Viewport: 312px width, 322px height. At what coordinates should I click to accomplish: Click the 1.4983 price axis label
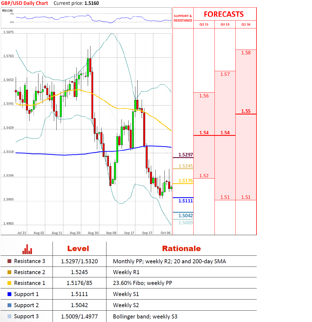click(8, 224)
